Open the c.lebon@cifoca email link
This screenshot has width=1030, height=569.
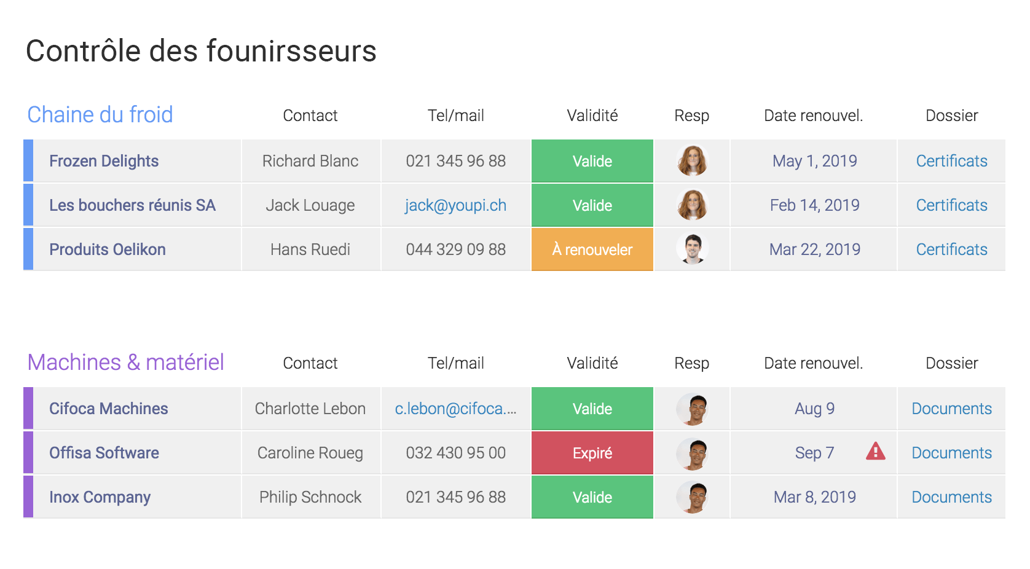(x=455, y=409)
